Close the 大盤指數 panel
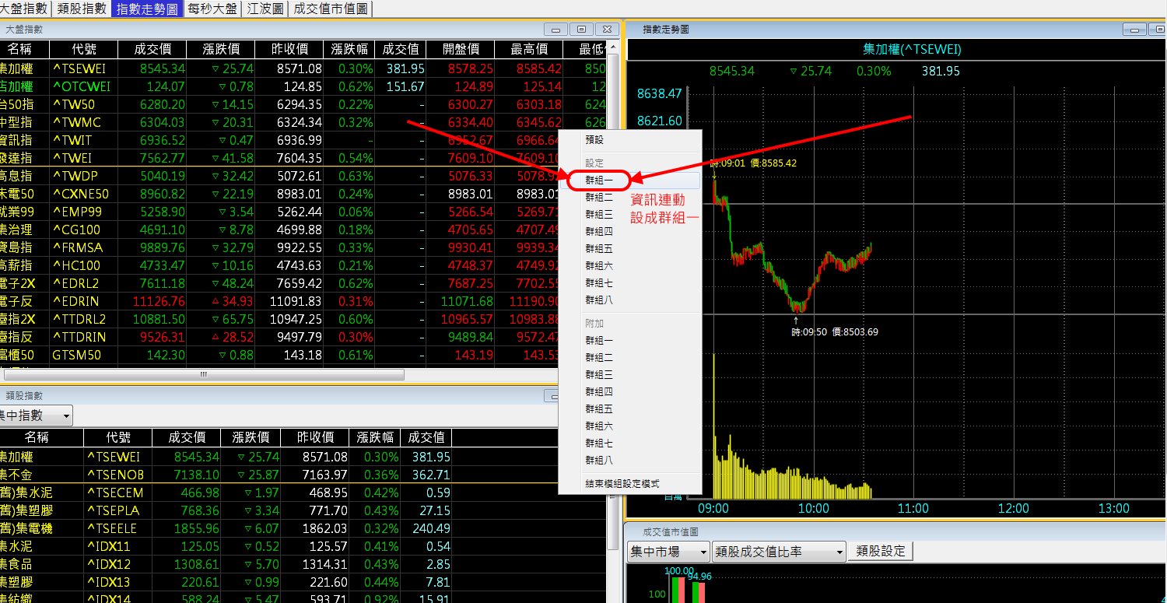Image resolution: width=1167 pixels, height=603 pixels. pos(608,30)
